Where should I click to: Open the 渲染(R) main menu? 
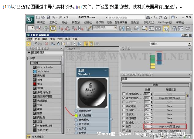[x=135, y=22]
